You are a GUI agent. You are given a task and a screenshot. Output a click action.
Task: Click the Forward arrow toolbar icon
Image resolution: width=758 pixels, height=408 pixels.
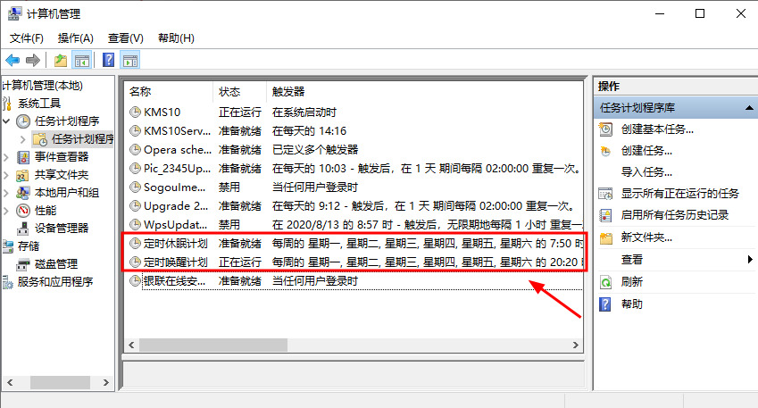(x=32, y=61)
